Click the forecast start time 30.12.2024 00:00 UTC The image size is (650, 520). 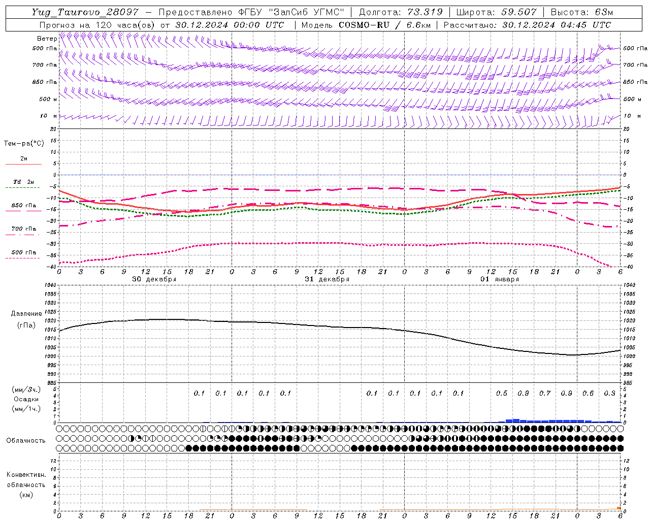230,25
